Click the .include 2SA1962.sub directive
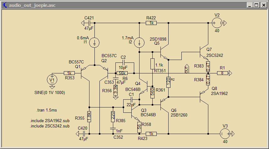The height and width of the screenshot is (149, 269). click(x=49, y=121)
